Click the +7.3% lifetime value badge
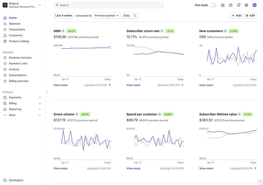The width and height of the screenshot is (263, 185). [x=247, y=114]
